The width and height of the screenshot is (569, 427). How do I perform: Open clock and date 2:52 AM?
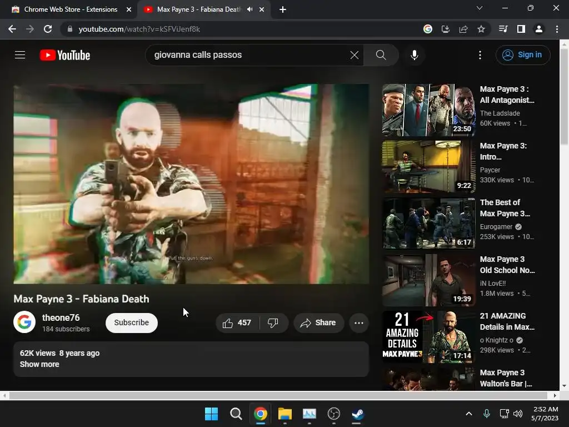(x=545, y=414)
